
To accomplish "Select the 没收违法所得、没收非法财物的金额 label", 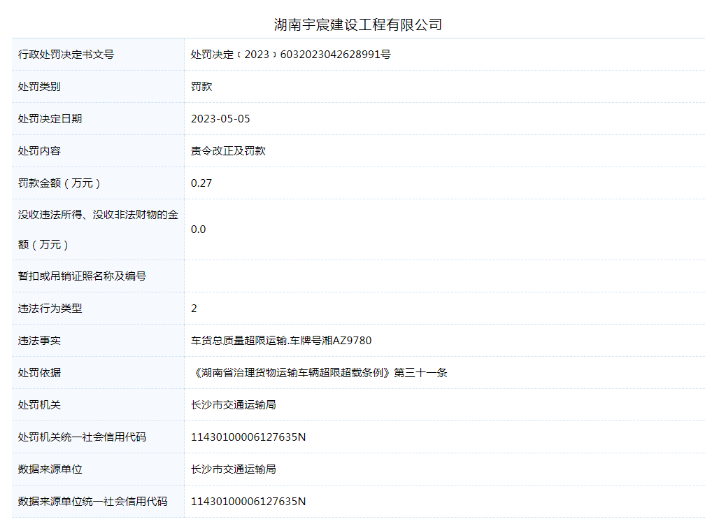I will (98, 229).
